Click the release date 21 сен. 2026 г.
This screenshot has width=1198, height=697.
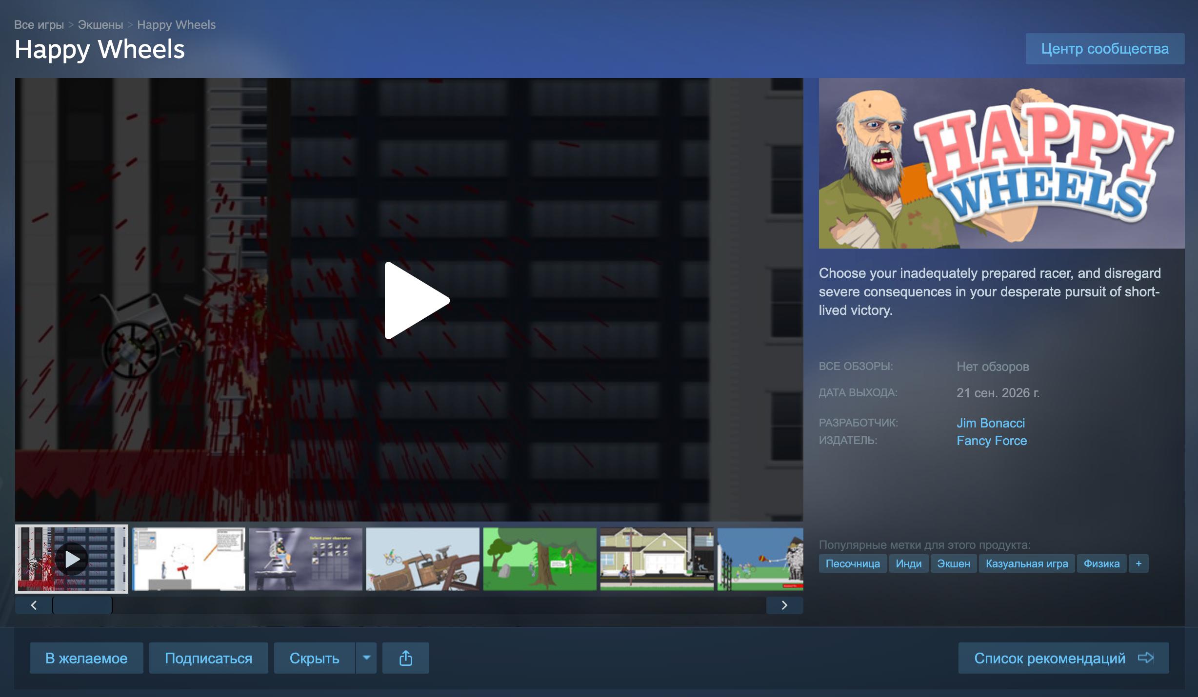point(998,393)
